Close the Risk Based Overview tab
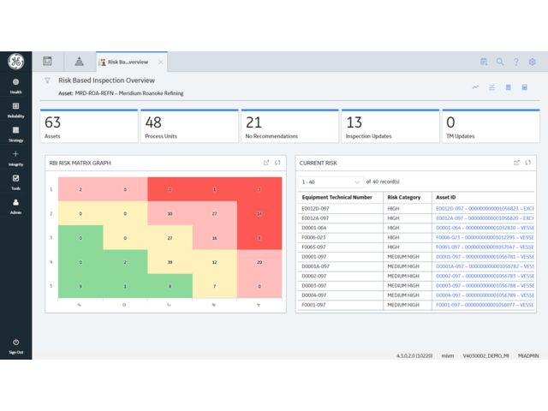This screenshot has width=548, height=411. (161, 62)
